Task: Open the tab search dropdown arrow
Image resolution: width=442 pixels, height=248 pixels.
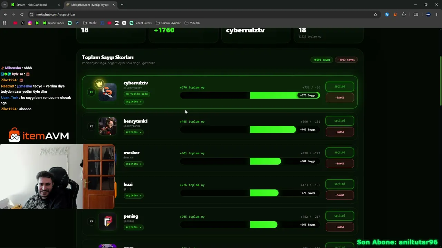Action: (x=4, y=5)
